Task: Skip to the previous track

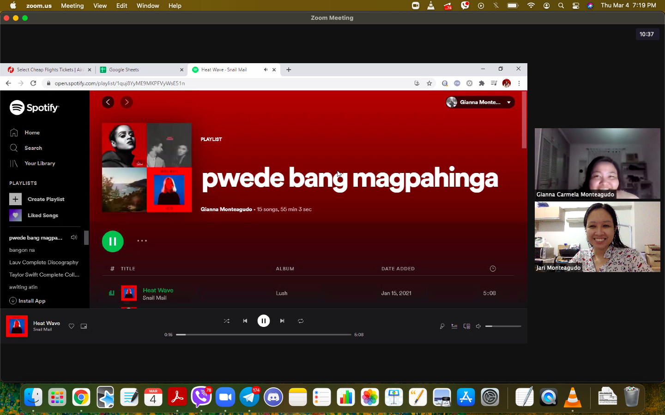Action: [x=245, y=321]
